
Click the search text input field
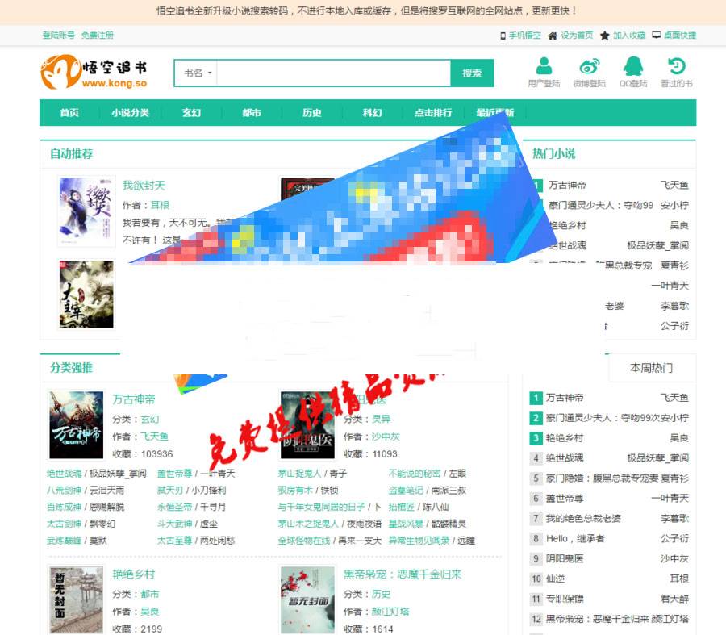332,73
